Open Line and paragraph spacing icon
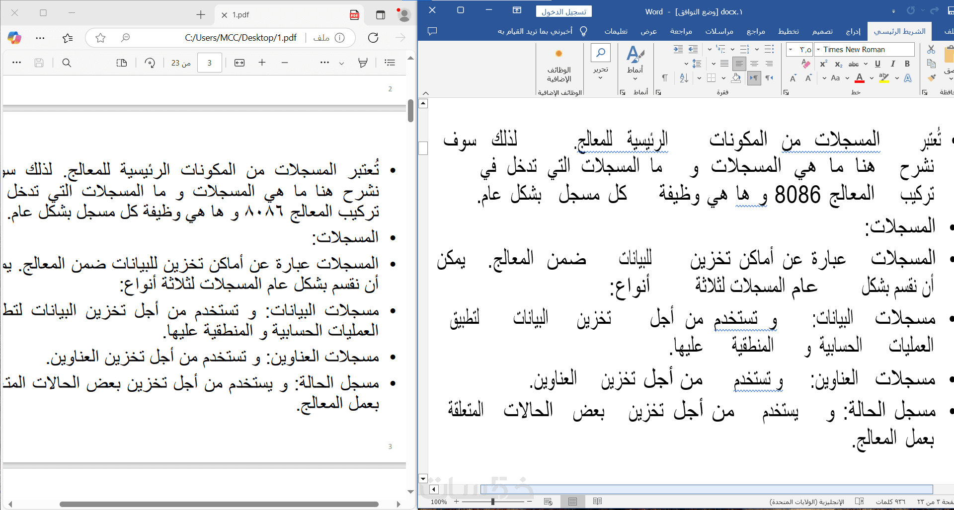Image resolution: width=954 pixels, height=510 pixels. pos(697,64)
